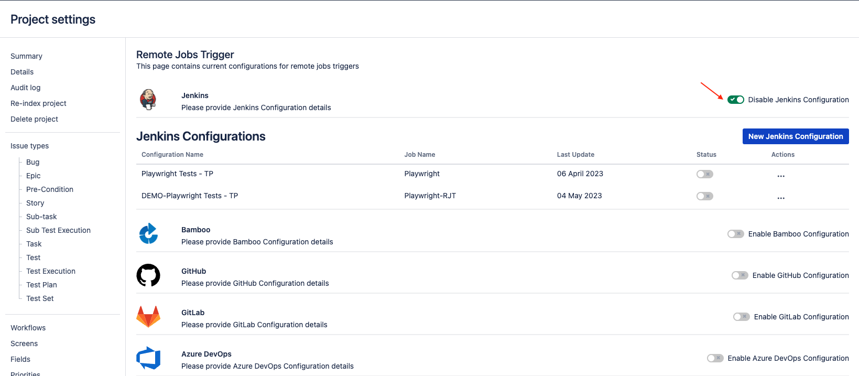This screenshot has width=859, height=376.
Task: Click the Project settings page title
Action: coord(53,19)
